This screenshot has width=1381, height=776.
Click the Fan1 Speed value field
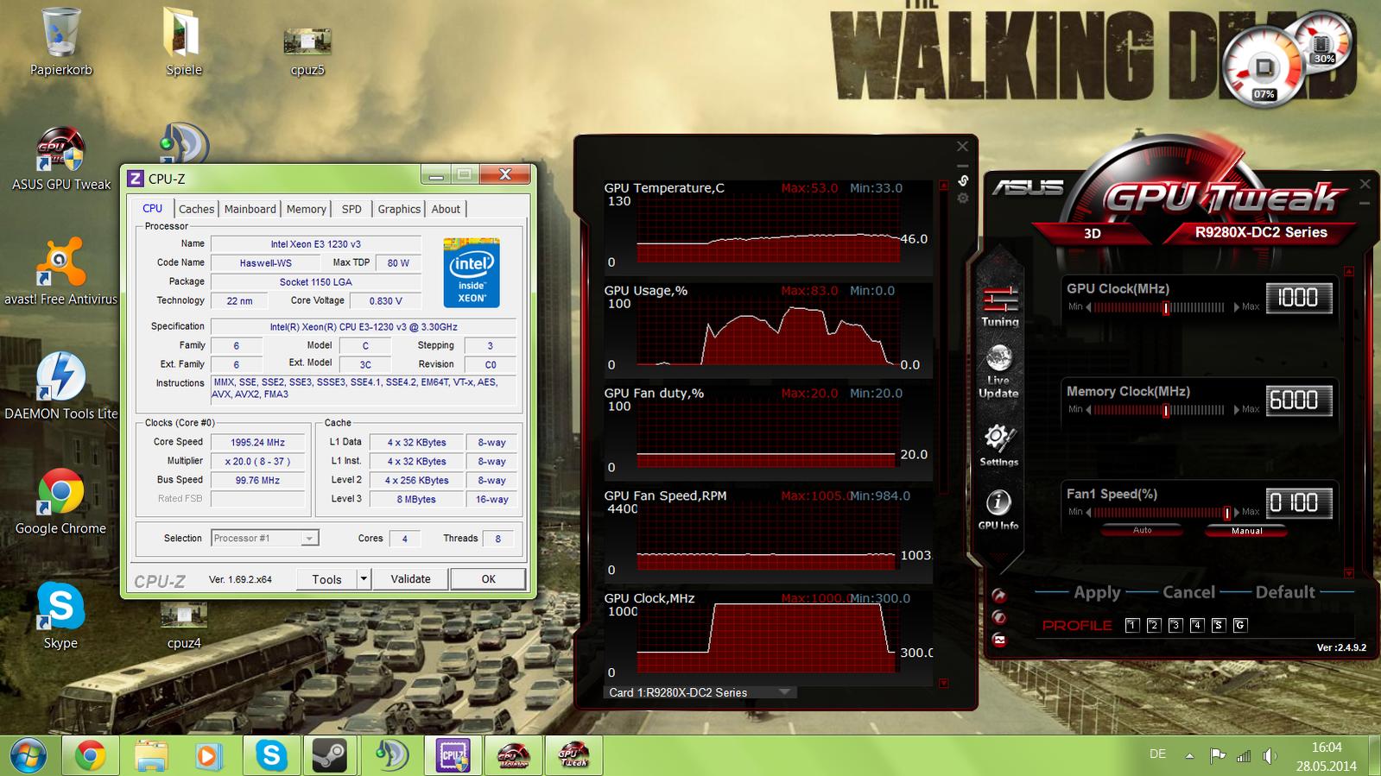(1299, 503)
